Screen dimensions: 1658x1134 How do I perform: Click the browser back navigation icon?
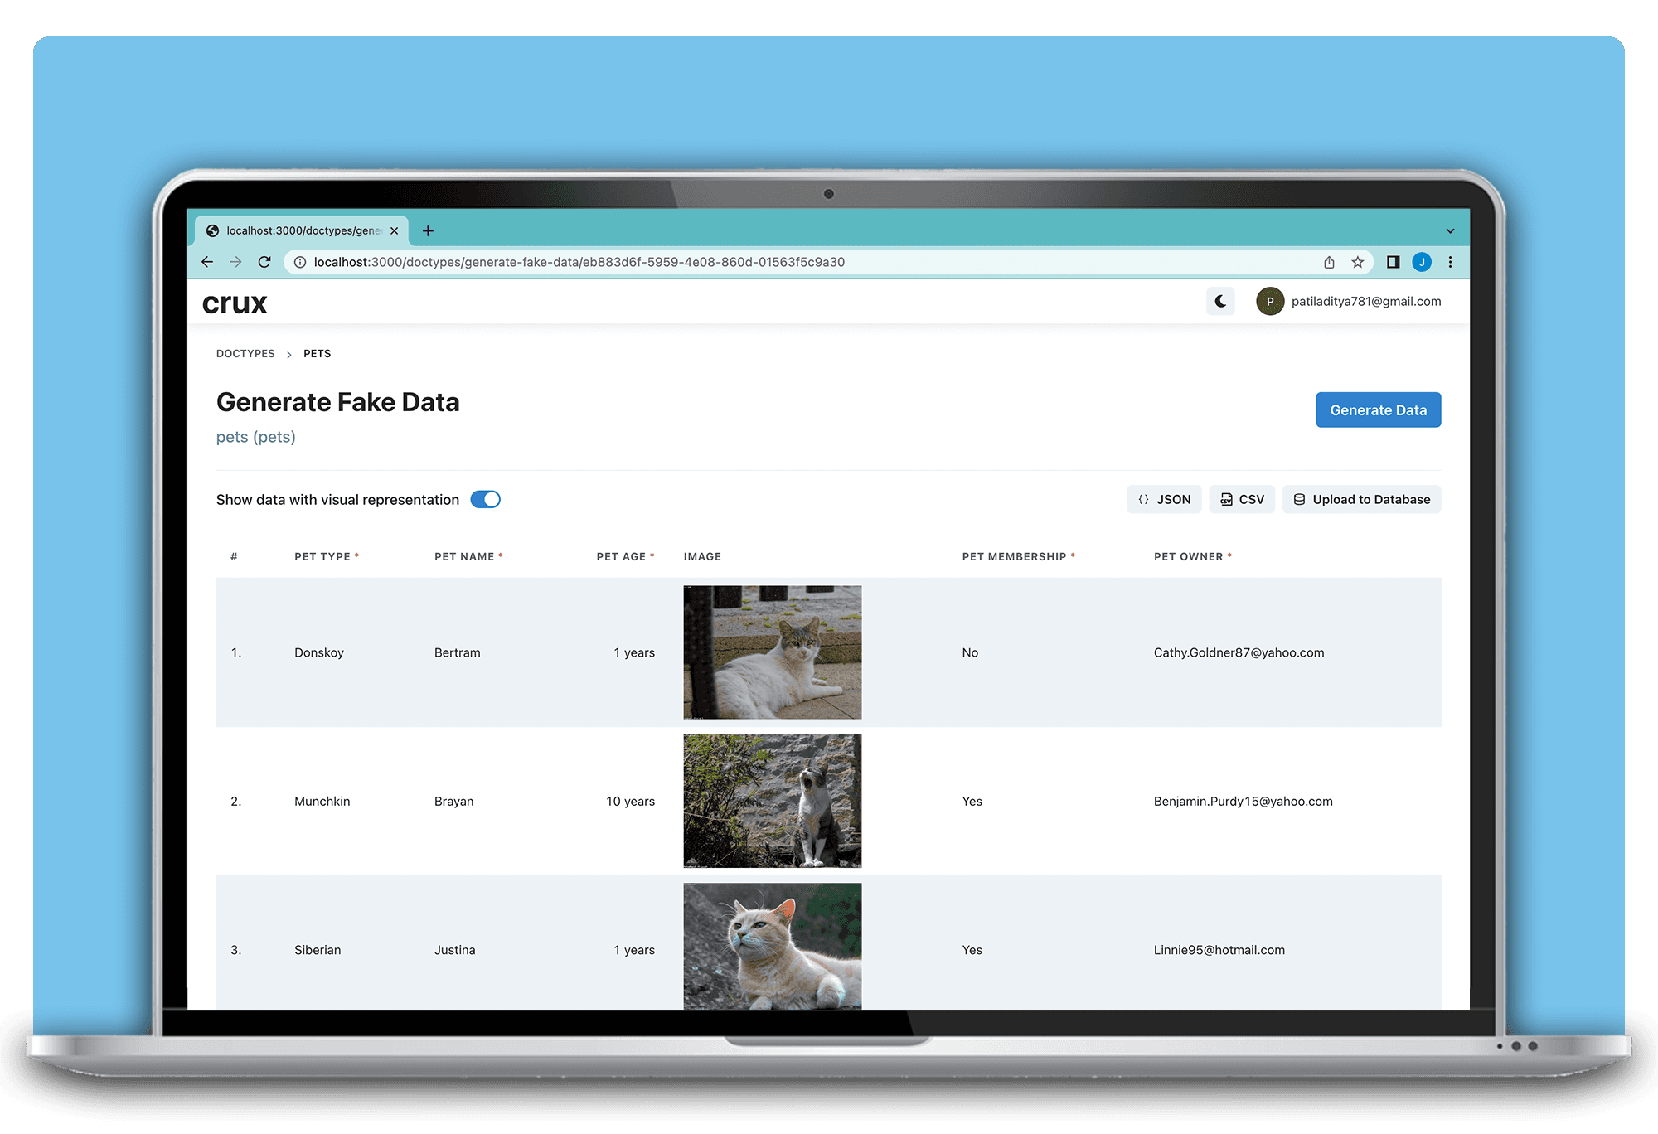tap(206, 264)
